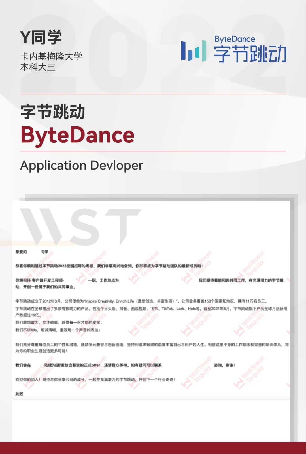
Task: Click the line '我们敢想敢为，专注做事'
Action: (x=59, y=322)
